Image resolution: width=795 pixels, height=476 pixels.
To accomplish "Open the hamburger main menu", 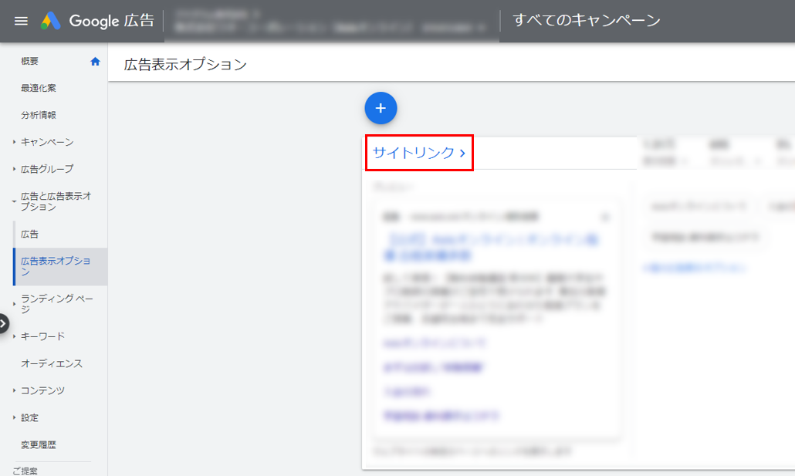I will coord(21,21).
